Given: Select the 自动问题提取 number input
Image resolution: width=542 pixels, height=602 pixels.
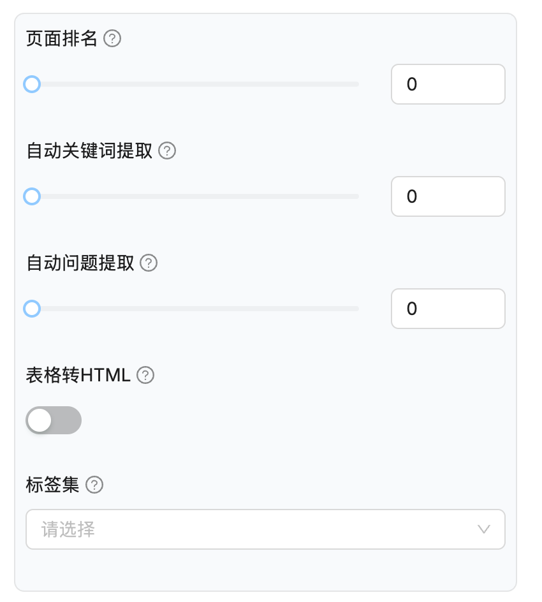Looking at the screenshot, I should coord(448,309).
